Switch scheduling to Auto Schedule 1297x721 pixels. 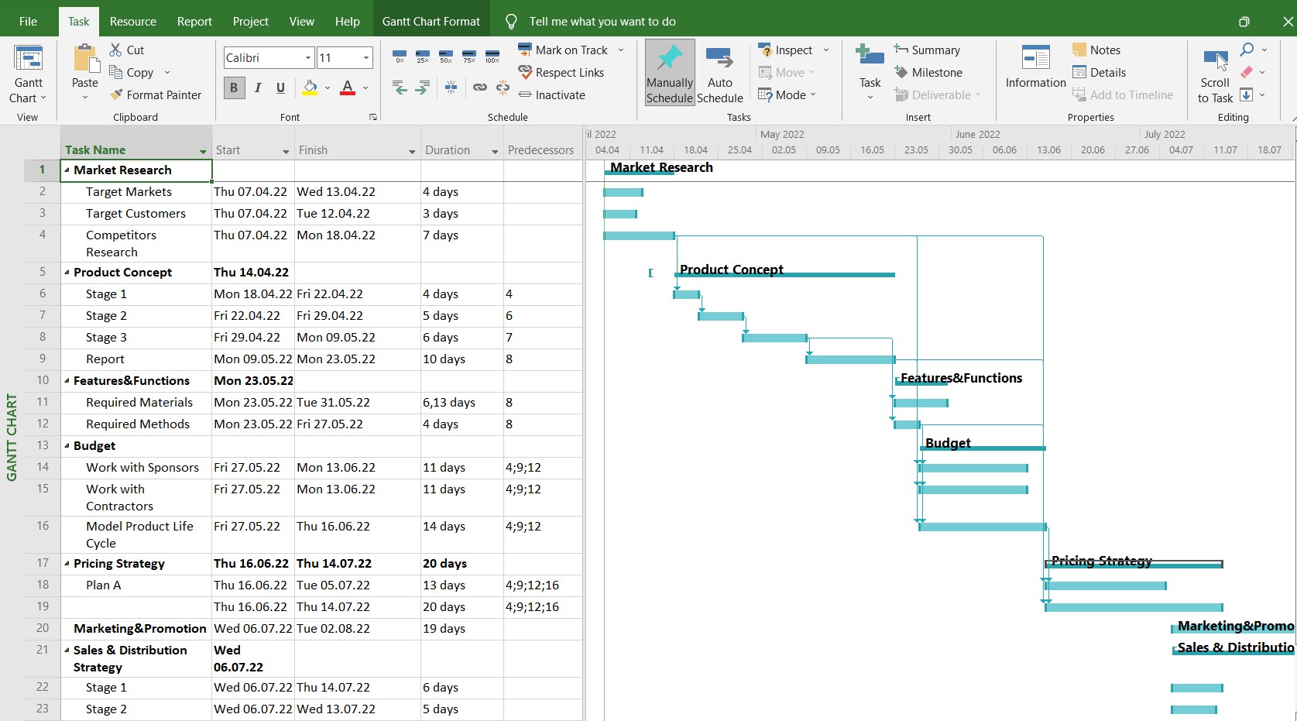pyautogui.click(x=720, y=72)
